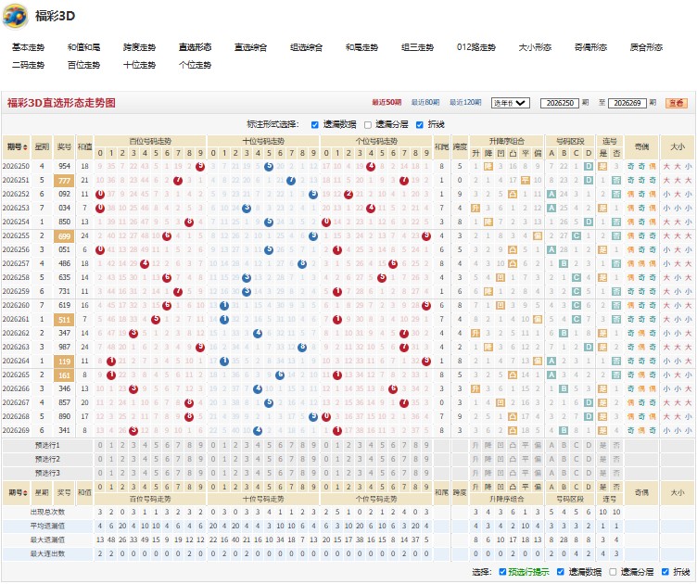Open 直选综合 navigation item
This screenshot has height=584, width=697.
click(x=250, y=47)
